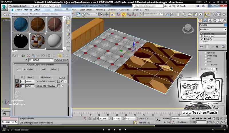This screenshot has width=229, height=133.
Task: Click Set Number button
Action: coord(28,69)
